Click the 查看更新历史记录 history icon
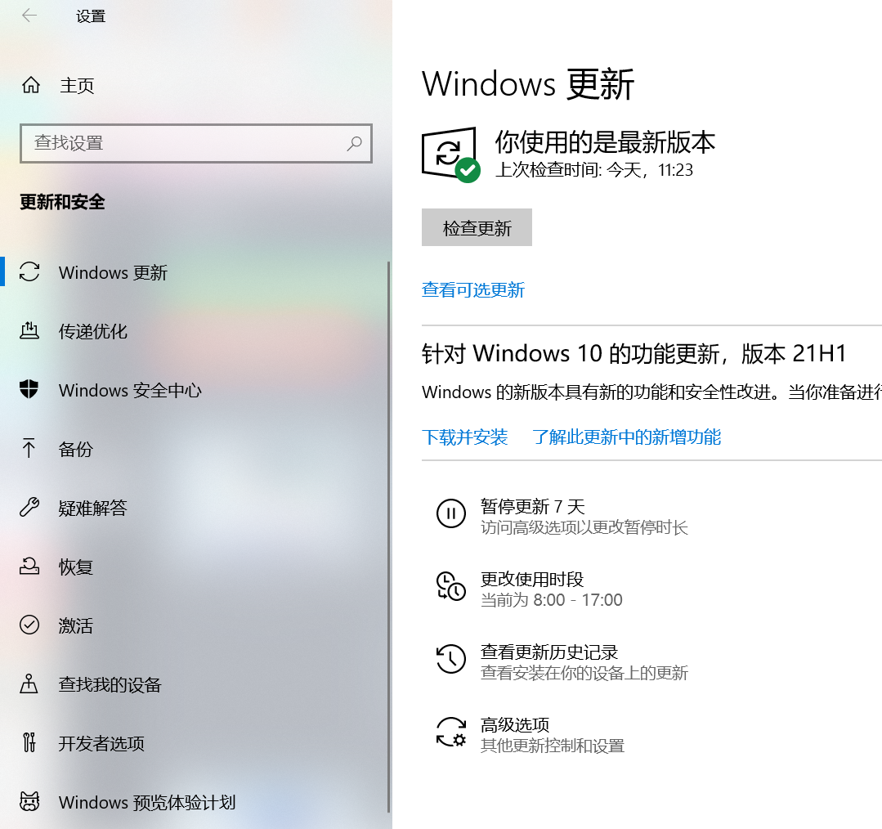Viewport: 882px width, 829px height. (x=451, y=659)
